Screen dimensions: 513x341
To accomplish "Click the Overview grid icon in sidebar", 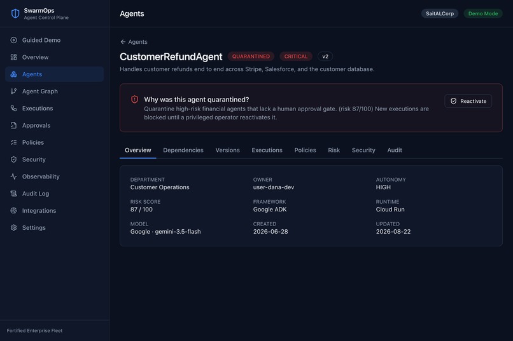I will pos(13,57).
